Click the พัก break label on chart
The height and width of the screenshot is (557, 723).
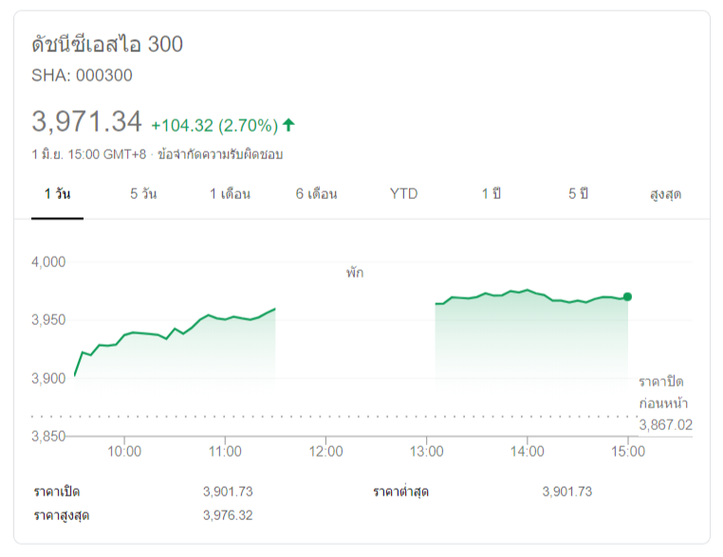[x=355, y=273]
